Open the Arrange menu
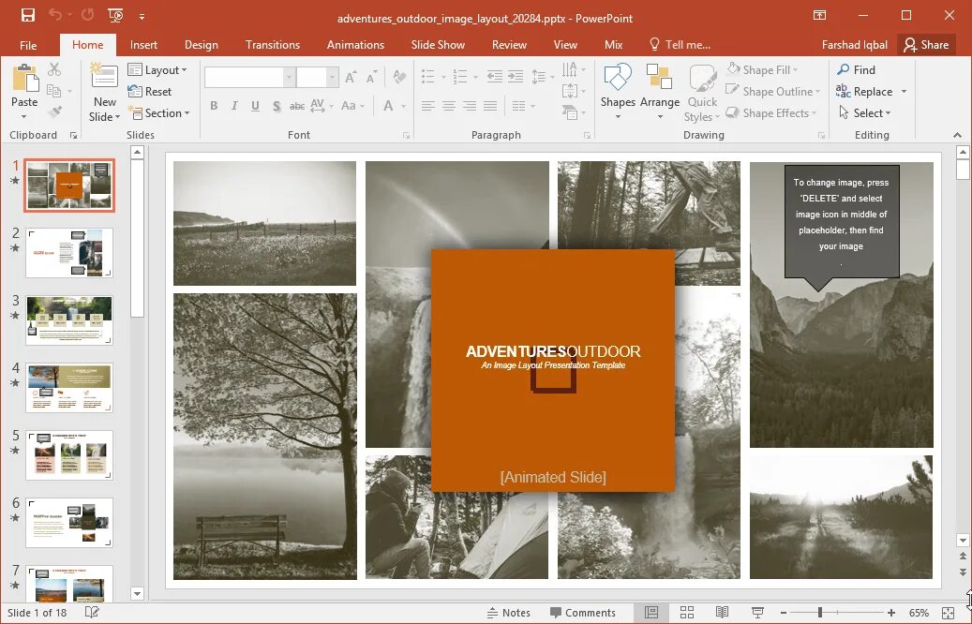The height and width of the screenshot is (624, 972). (660, 92)
